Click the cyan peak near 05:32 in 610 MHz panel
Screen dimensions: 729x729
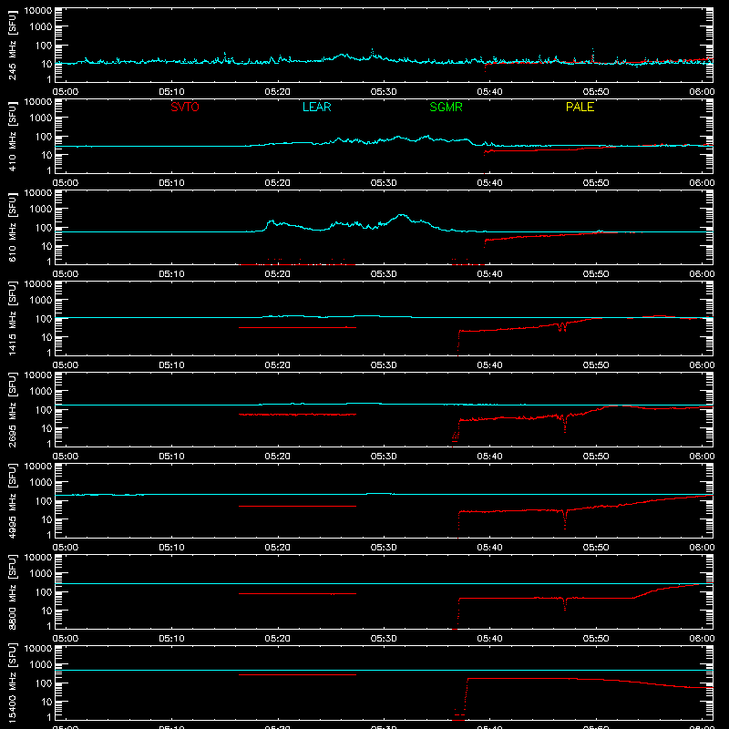402,215
